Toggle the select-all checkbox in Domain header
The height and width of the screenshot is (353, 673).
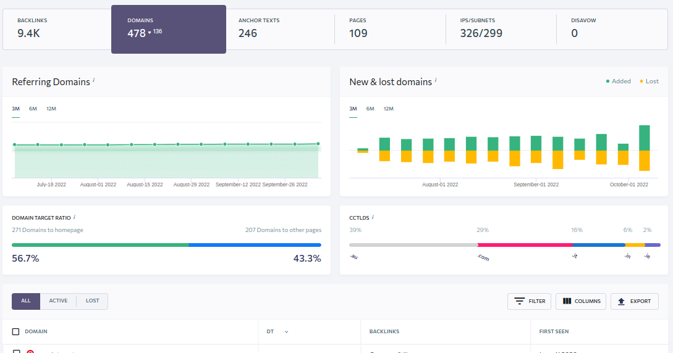16,331
